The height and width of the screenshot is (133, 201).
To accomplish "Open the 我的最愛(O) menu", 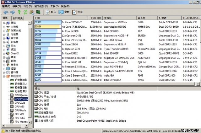I will pyautogui.click(x=41, y=6).
